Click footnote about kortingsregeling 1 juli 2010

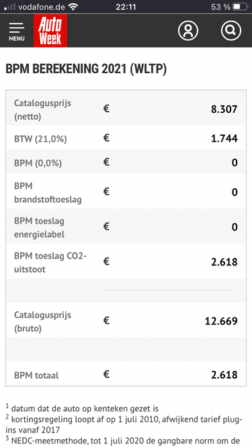[124, 424]
